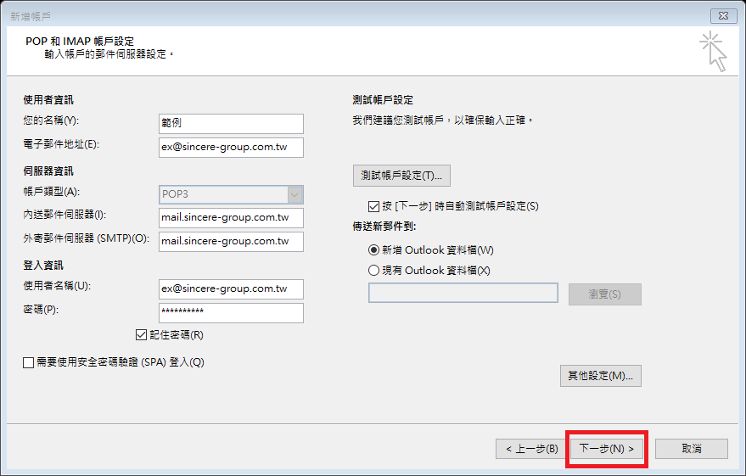Close the 新增帳戶 dialog window

coord(723,15)
